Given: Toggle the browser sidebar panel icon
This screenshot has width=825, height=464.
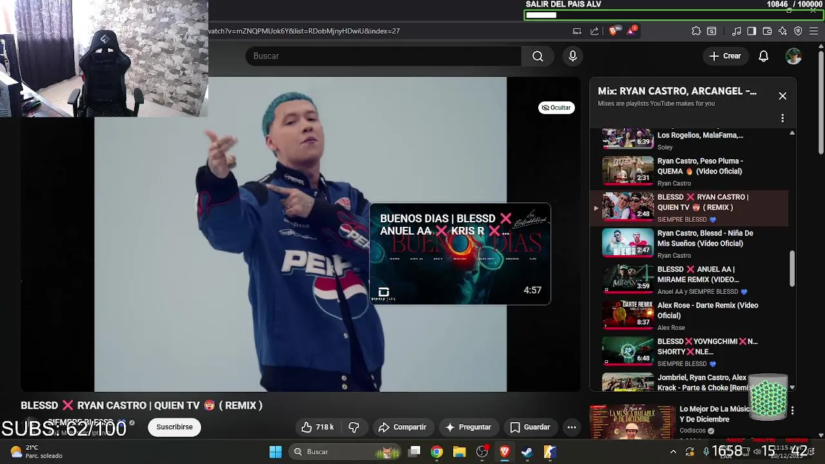Looking at the screenshot, I should click(x=752, y=31).
